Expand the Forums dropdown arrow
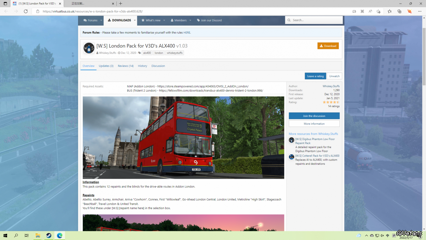This screenshot has height=240, width=426. [101, 20]
